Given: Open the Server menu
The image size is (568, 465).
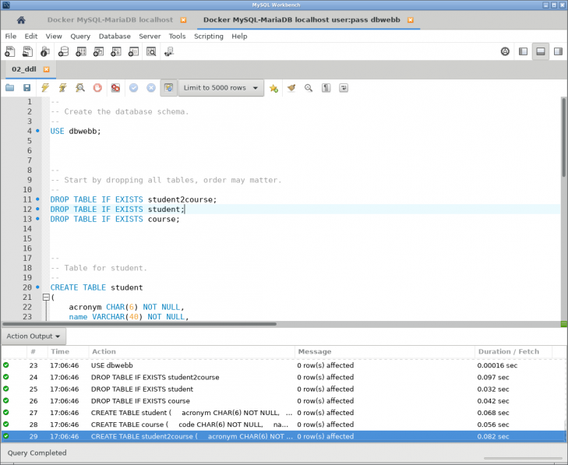Looking at the screenshot, I should click(x=150, y=36).
